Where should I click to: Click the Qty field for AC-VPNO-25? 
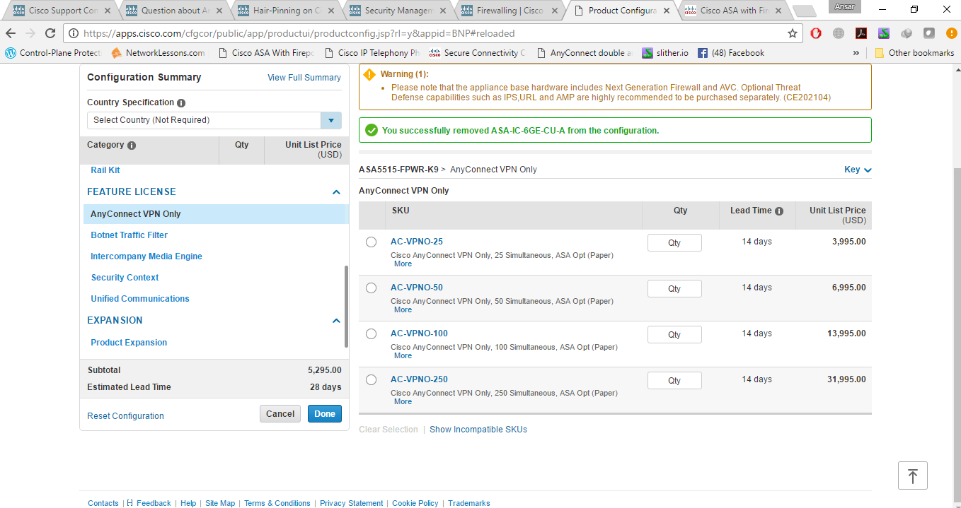[674, 242]
